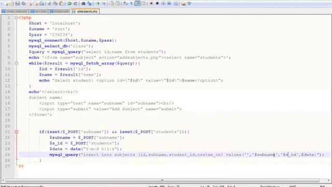This screenshot has height=187, width=332.
Task: Click the toolbar icon left of the checkmark
Action: [x=183, y=4]
